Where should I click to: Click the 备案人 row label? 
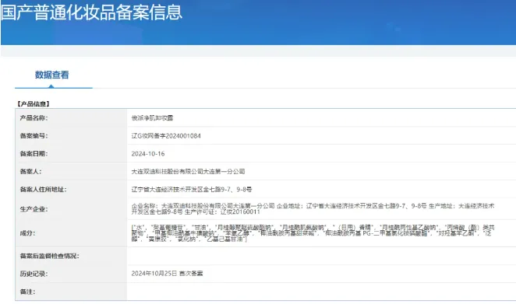tap(30, 171)
